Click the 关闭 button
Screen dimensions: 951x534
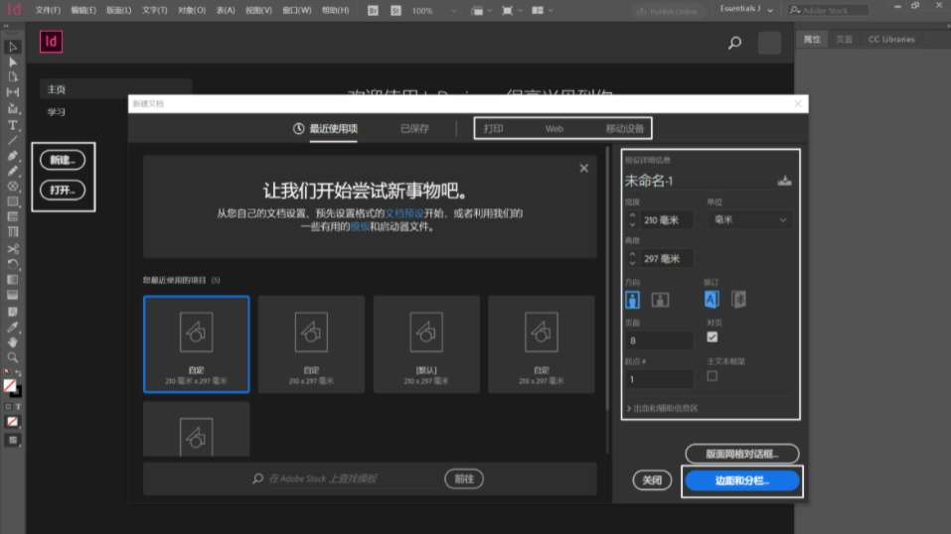[x=652, y=480]
